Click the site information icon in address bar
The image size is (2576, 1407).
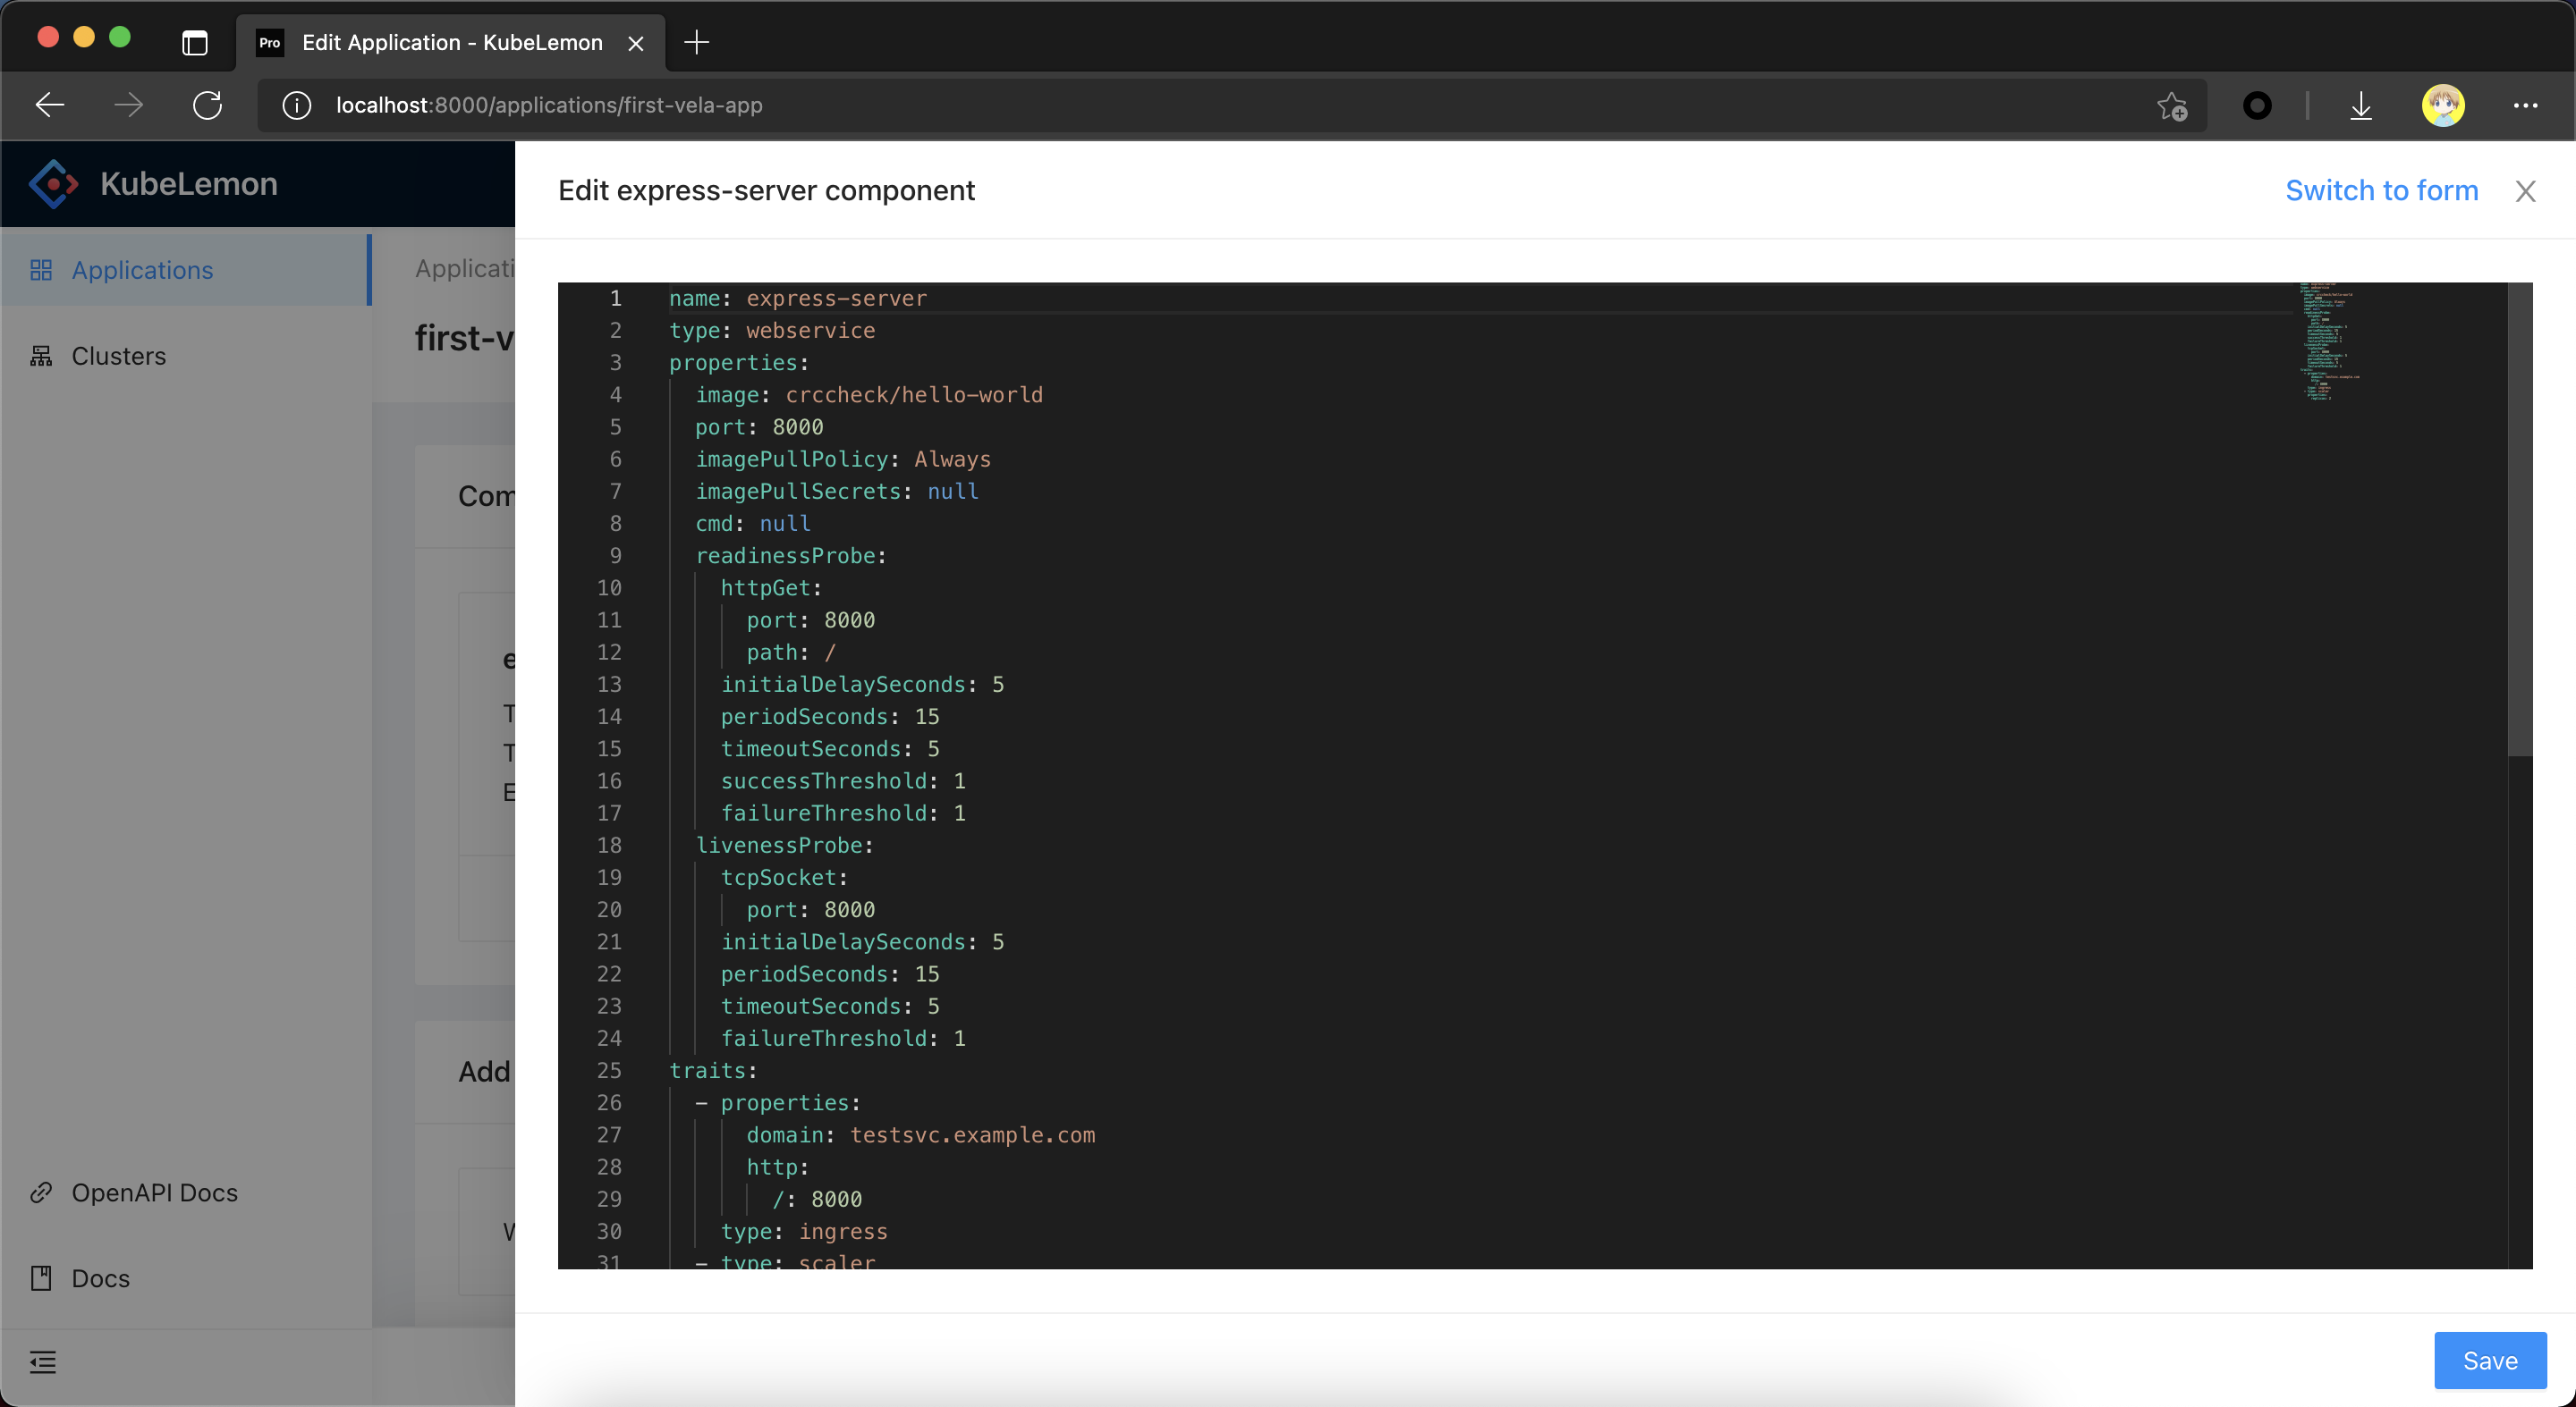pyautogui.click(x=296, y=105)
